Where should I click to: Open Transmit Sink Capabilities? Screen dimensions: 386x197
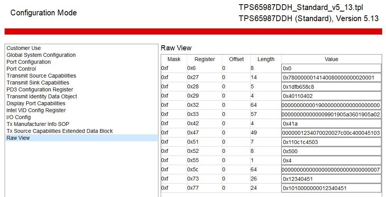click(81, 83)
